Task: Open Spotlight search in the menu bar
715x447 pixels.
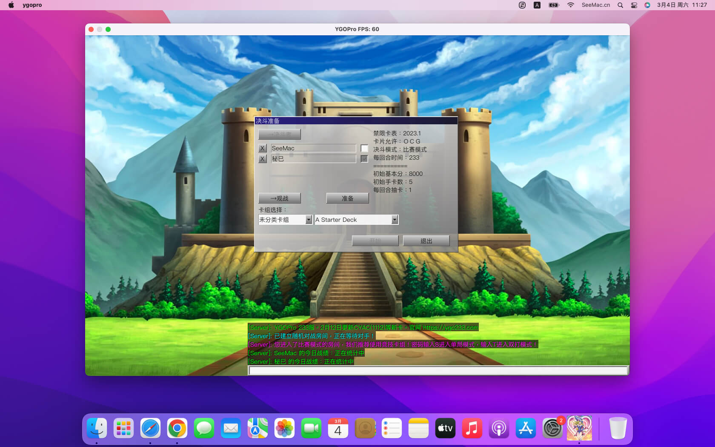Action: pos(621,5)
